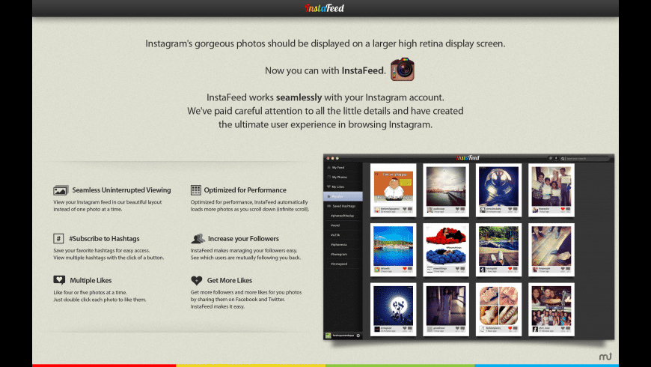Open the glowing moon night photo
This screenshot has height=367, width=651.
point(393,306)
